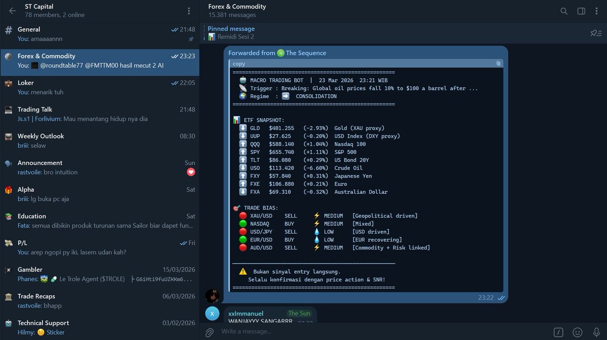
Task: Click the Bukan sinyal entry langsung warning
Action: click(289, 272)
